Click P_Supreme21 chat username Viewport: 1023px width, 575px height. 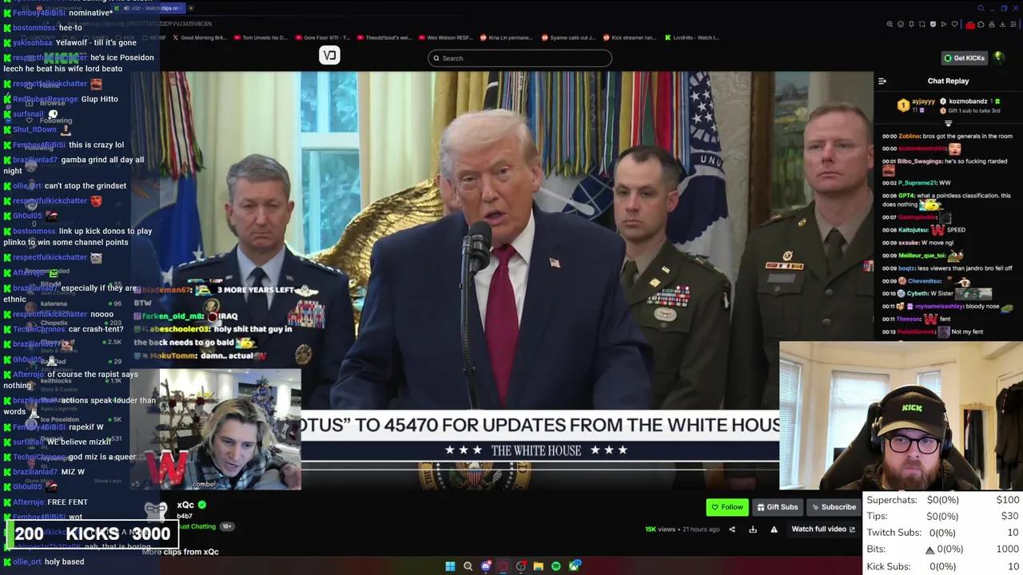coord(918,183)
